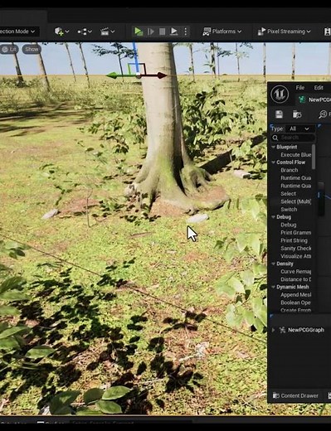Select the Branch node entry

290,170
